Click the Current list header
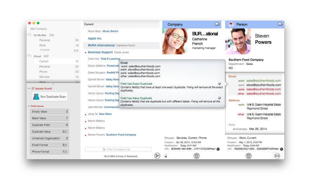The width and height of the screenshot is (310, 194). click(x=89, y=24)
